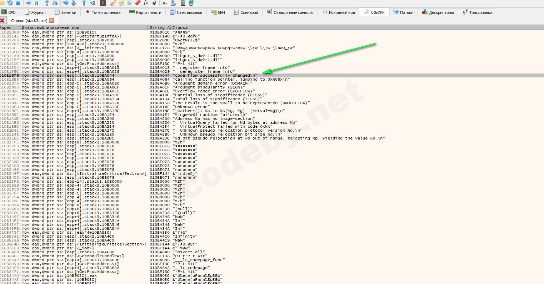Click the Execute Till Return icon

84,3
